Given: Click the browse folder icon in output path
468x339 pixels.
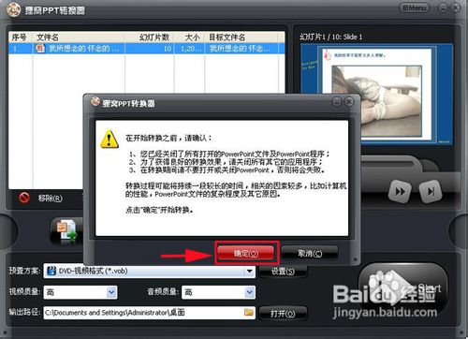Looking at the screenshot, I should tap(249, 312).
